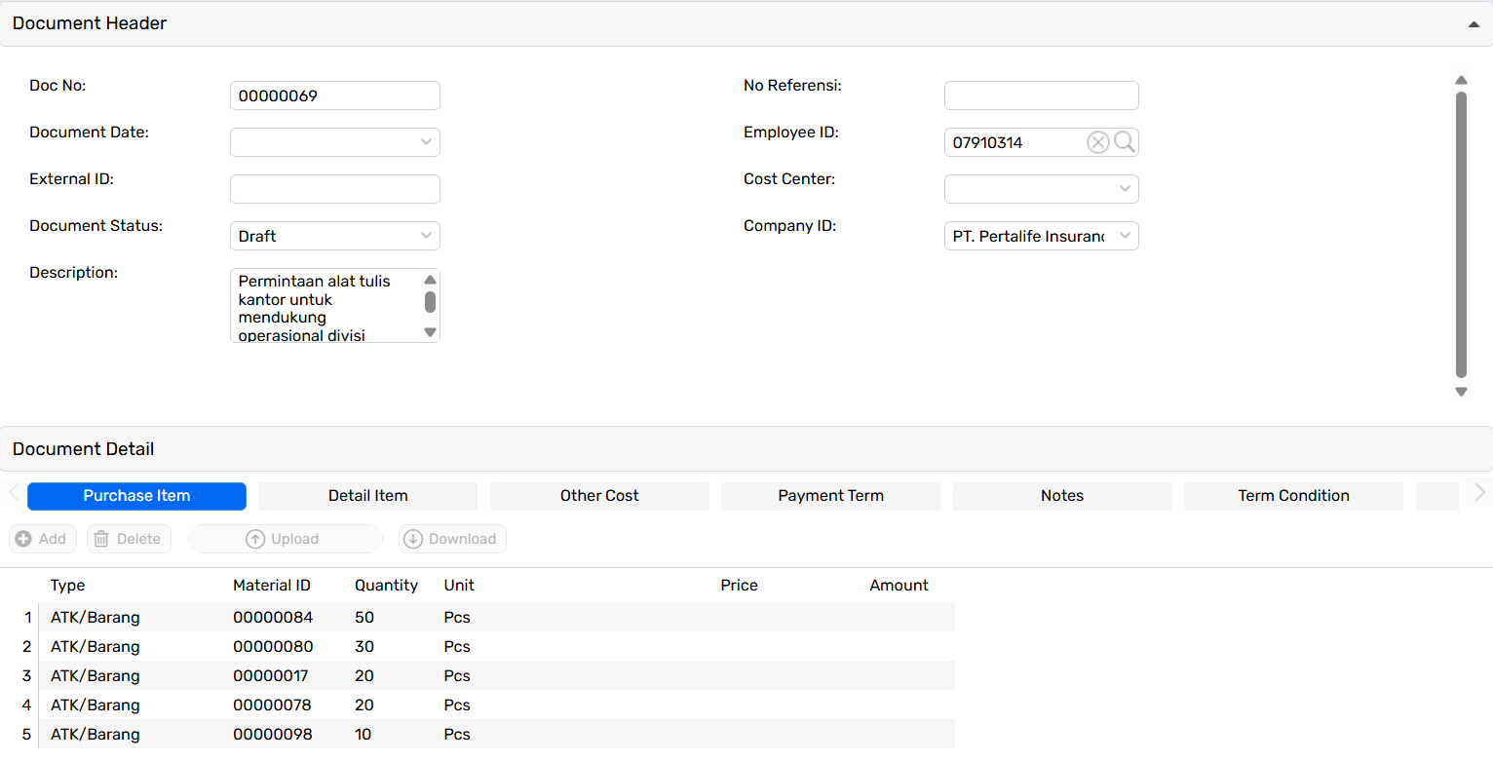The image size is (1493, 762).
Task: Switch to the Term Condition tab
Action: click(1294, 496)
